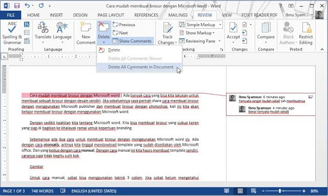Click 748 WORDS in status bar
Image resolution: width=328 pixels, height=196 pixels.
click(x=42, y=191)
